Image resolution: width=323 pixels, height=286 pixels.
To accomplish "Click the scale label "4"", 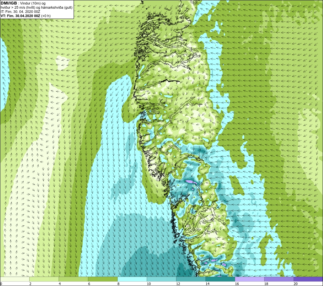I will pyautogui.click(x=60, y=284).
